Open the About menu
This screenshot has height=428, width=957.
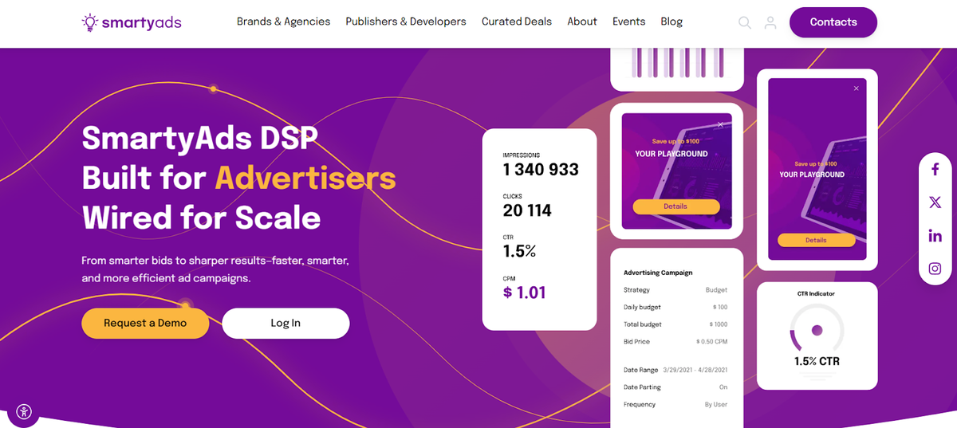pyautogui.click(x=582, y=22)
